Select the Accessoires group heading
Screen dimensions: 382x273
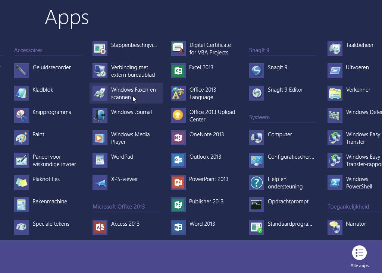[x=28, y=50]
